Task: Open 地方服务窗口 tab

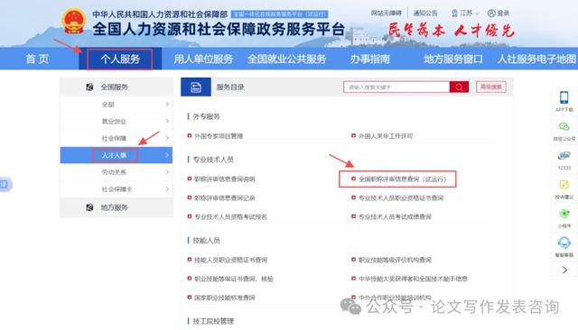Action: click(x=453, y=59)
